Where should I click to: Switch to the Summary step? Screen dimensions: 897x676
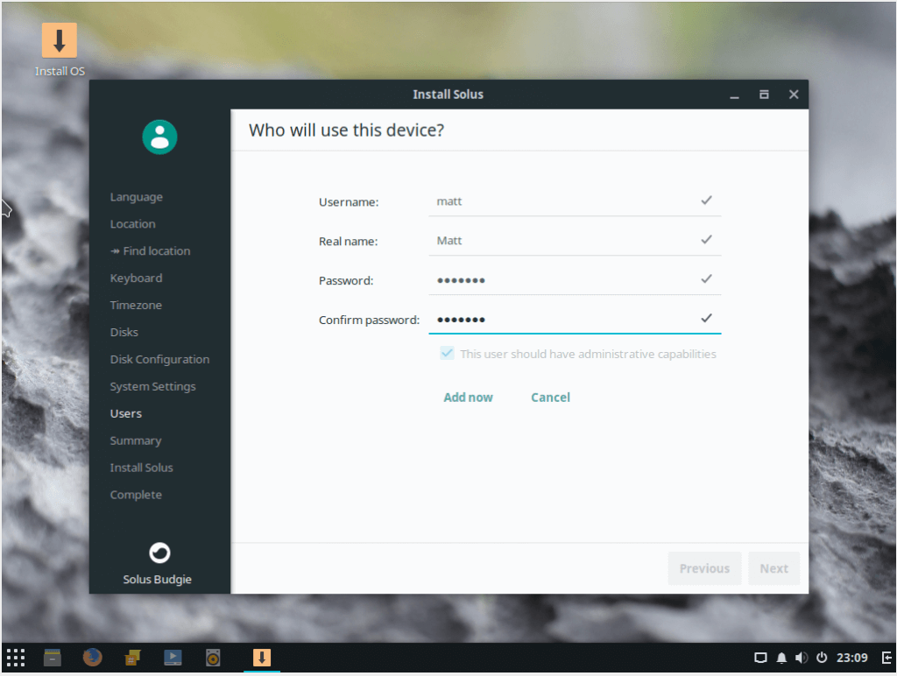[x=136, y=440]
